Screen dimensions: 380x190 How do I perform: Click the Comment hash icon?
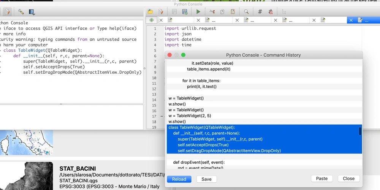260,12
